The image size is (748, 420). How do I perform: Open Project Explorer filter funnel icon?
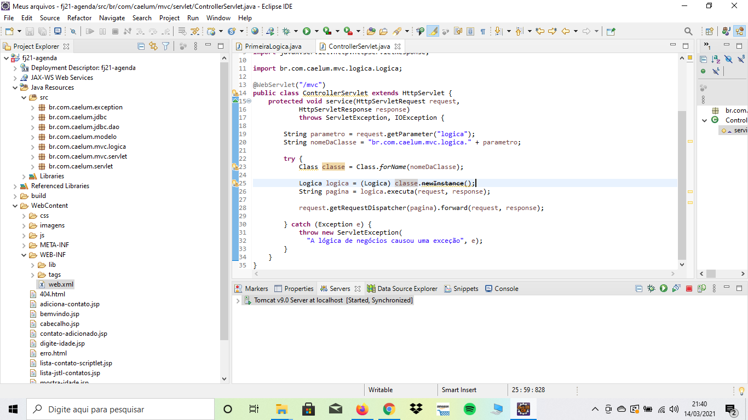[165, 46]
